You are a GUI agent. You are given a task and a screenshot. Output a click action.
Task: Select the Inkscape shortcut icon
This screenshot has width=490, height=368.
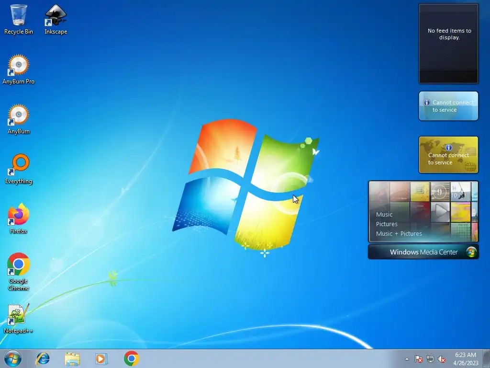(56, 19)
